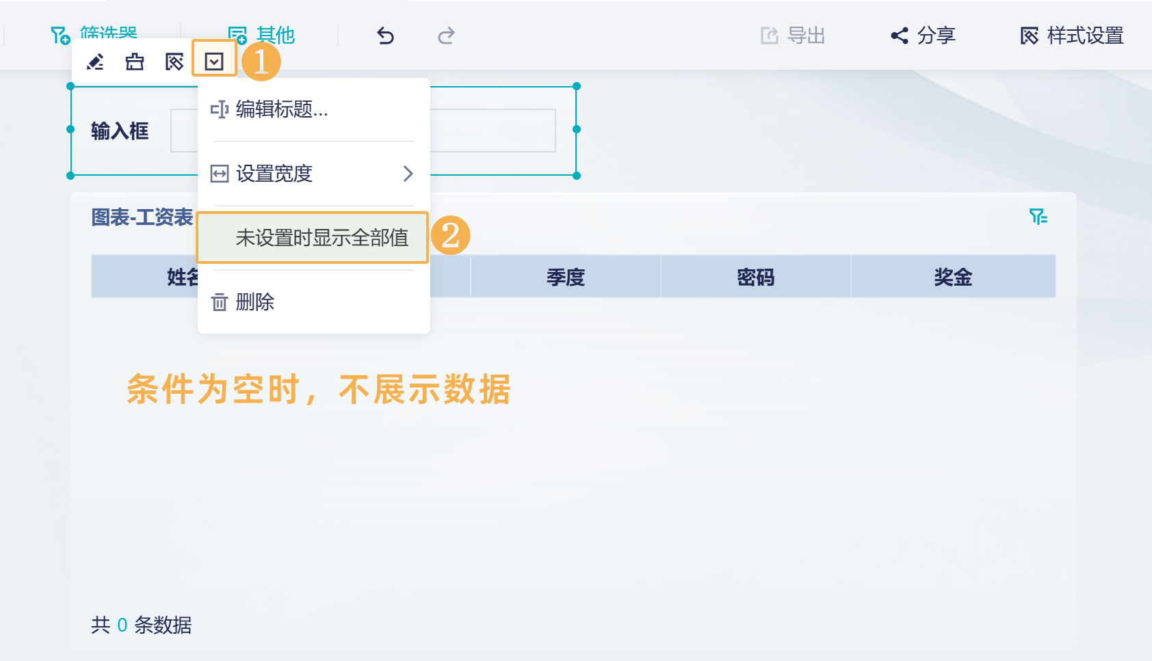Expand the 设置宽度 submenu
This screenshot has height=661, width=1152.
[x=314, y=174]
